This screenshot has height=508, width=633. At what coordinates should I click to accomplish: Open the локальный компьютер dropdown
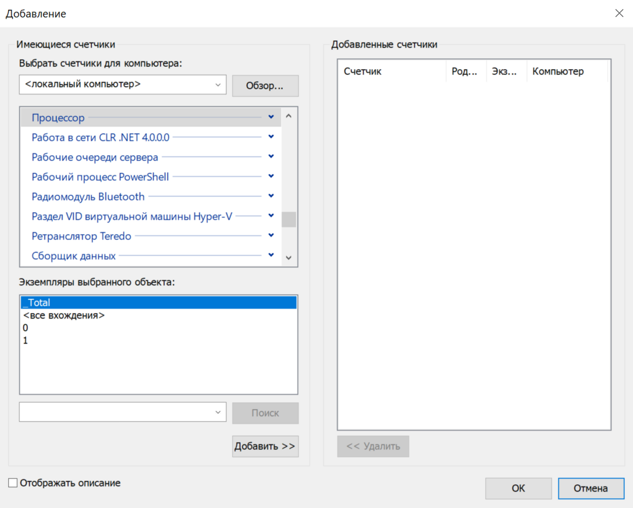[218, 85]
